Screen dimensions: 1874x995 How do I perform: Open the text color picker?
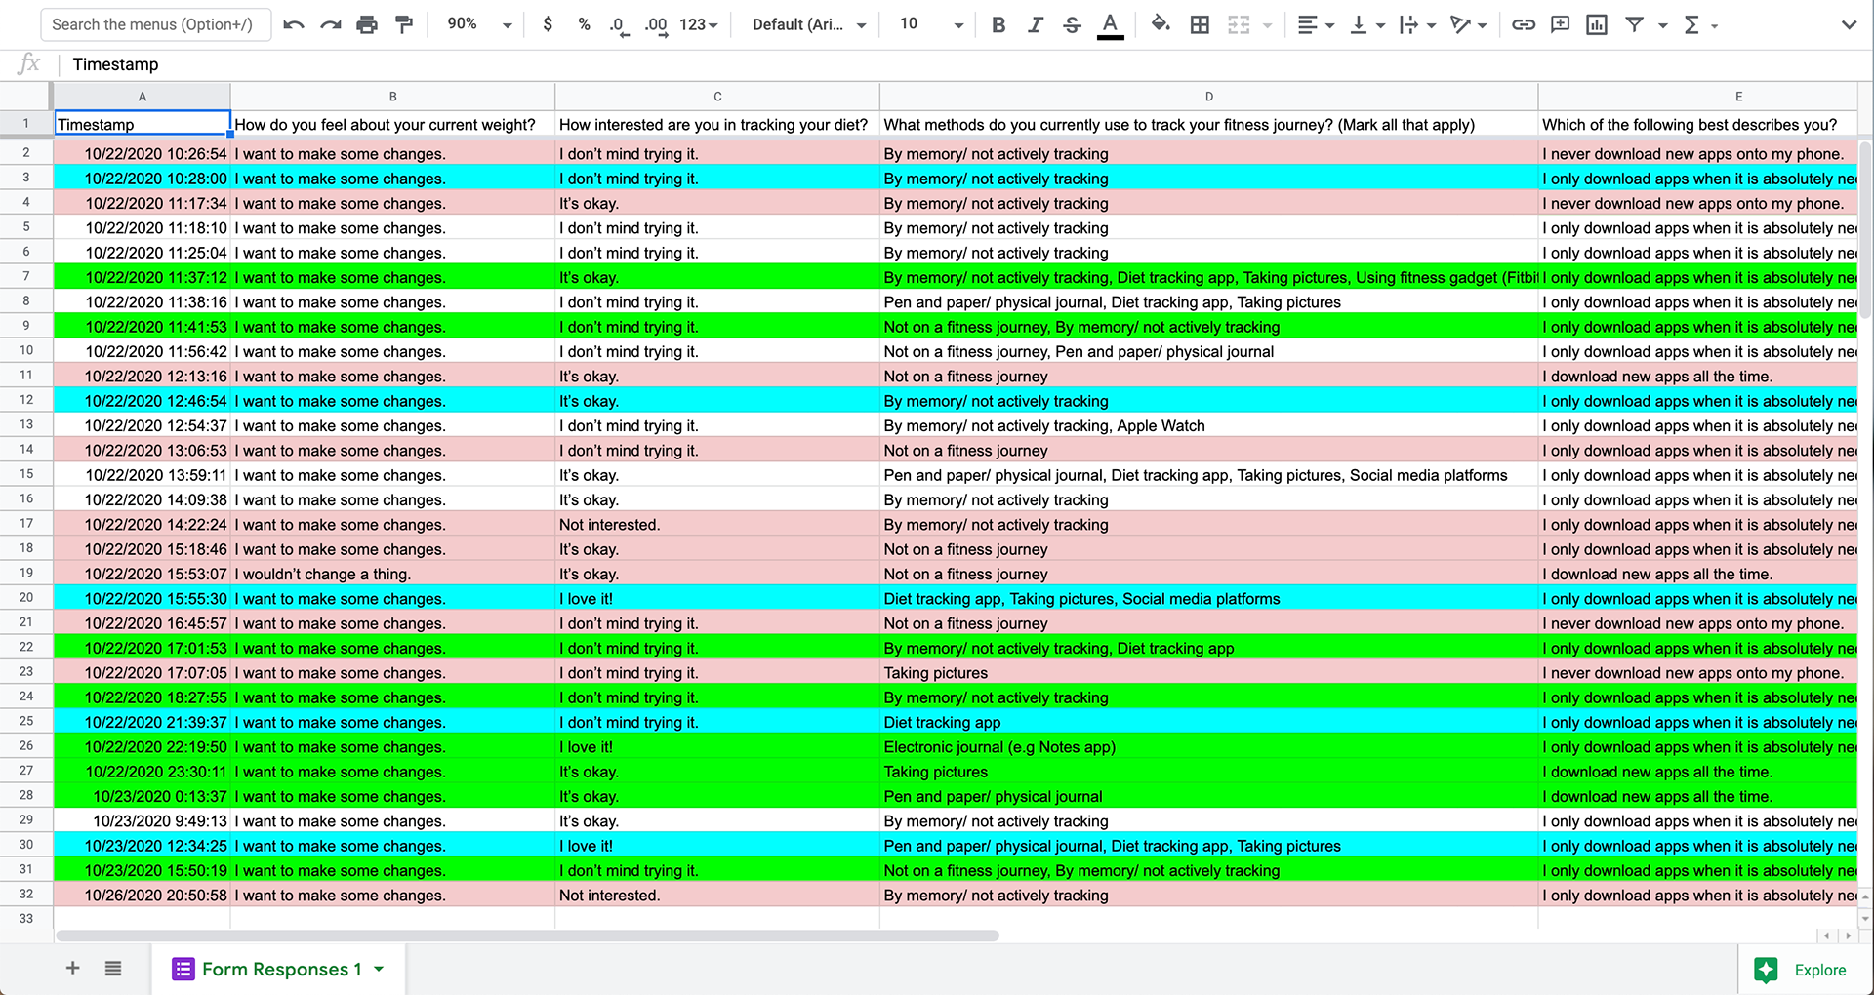(1110, 25)
